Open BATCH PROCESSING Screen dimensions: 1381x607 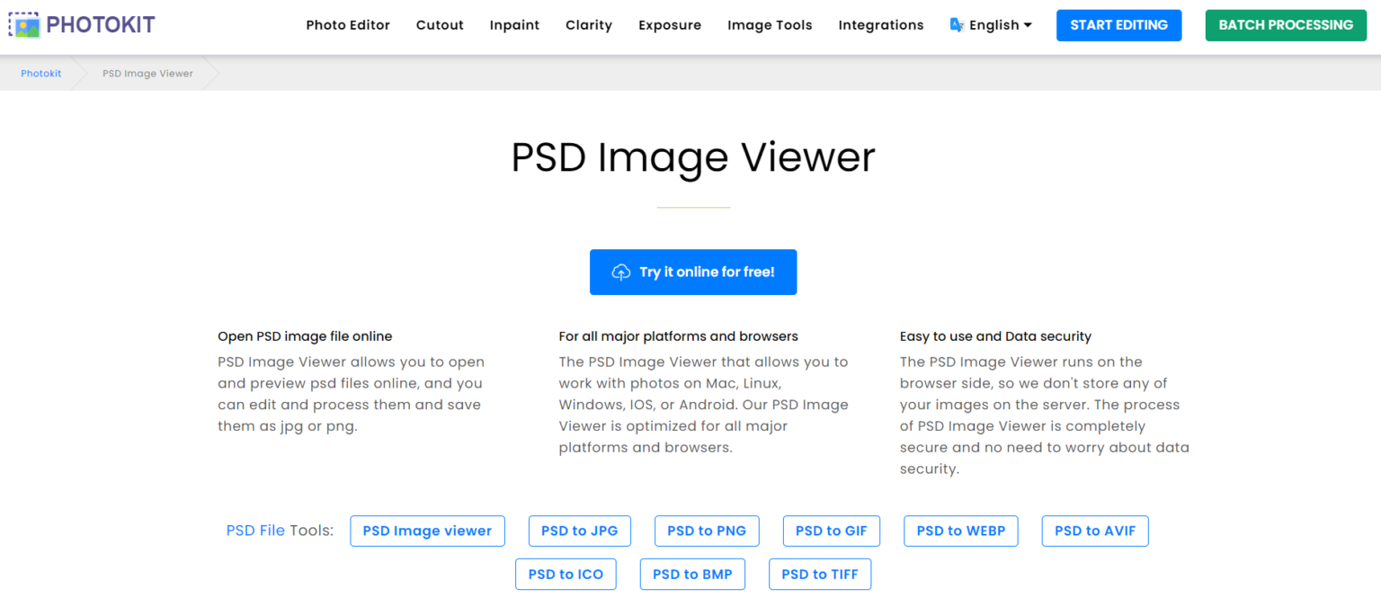pos(1286,24)
